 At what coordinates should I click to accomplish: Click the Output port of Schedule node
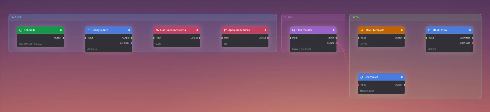tap(64, 38)
